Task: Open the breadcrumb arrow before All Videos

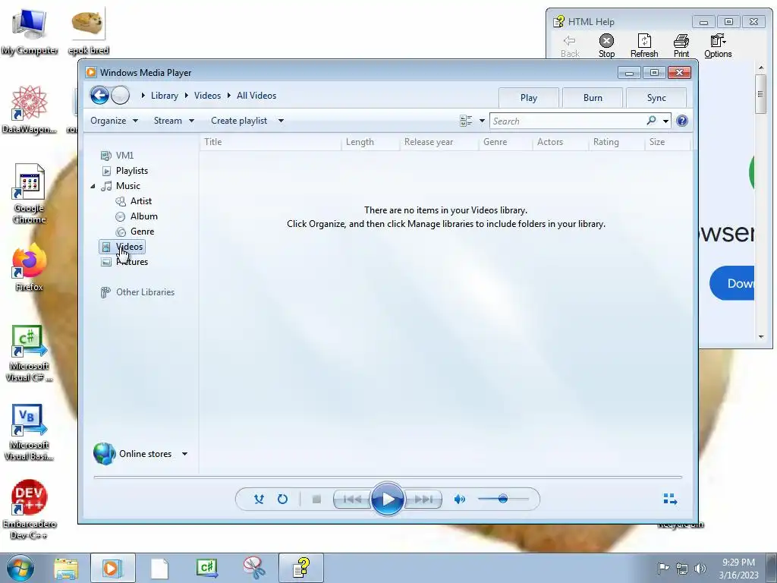Action: coord(229,95)
